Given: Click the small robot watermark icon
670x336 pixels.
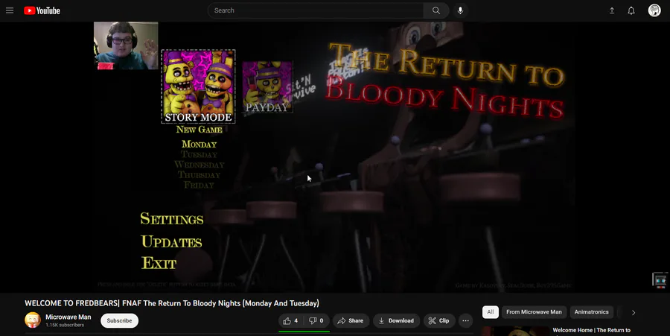Looking at the screenshot, I should coord(660,280).
